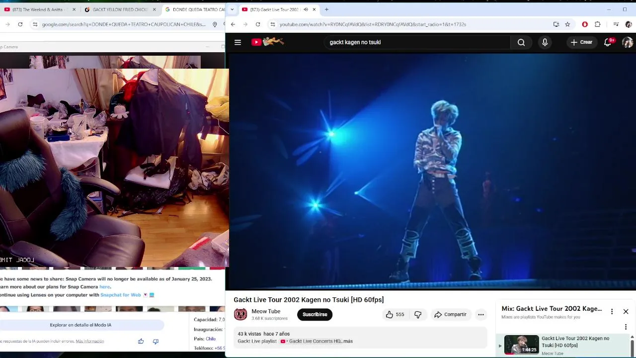
Task: Click the Crear create button
Action: pos(581,42)
